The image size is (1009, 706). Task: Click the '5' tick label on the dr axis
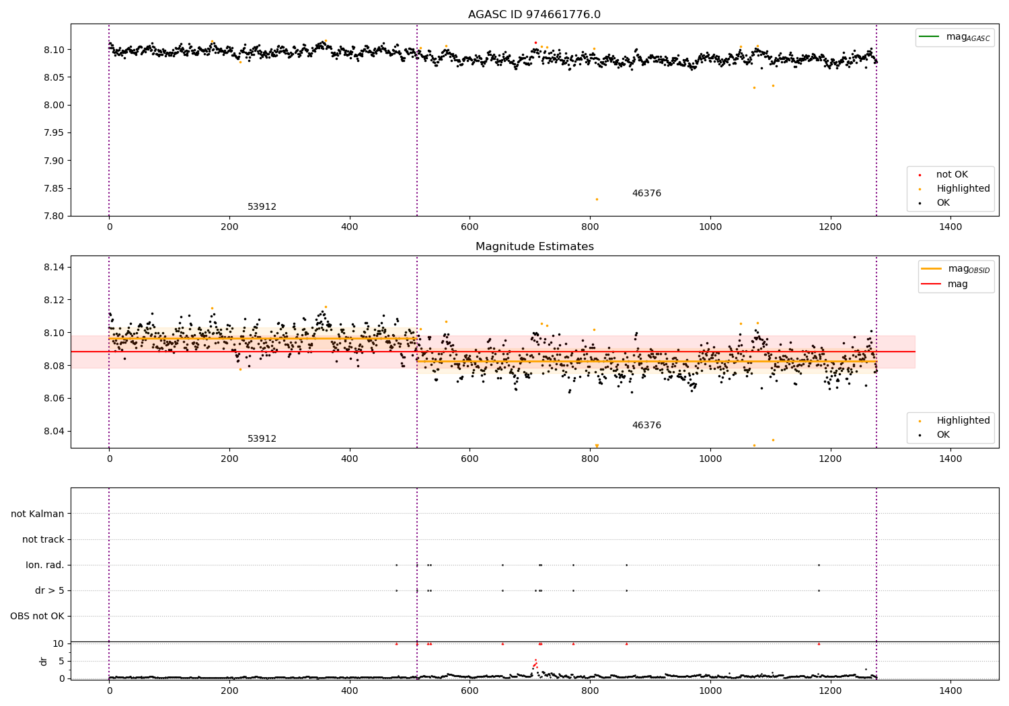coord(62,662)
